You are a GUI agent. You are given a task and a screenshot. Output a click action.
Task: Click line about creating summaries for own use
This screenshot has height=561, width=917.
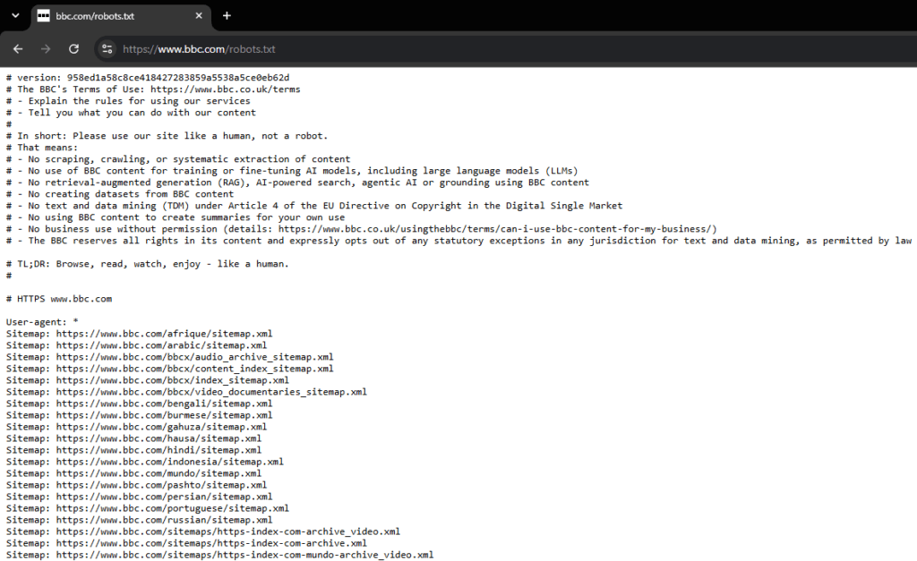[176, 217]
